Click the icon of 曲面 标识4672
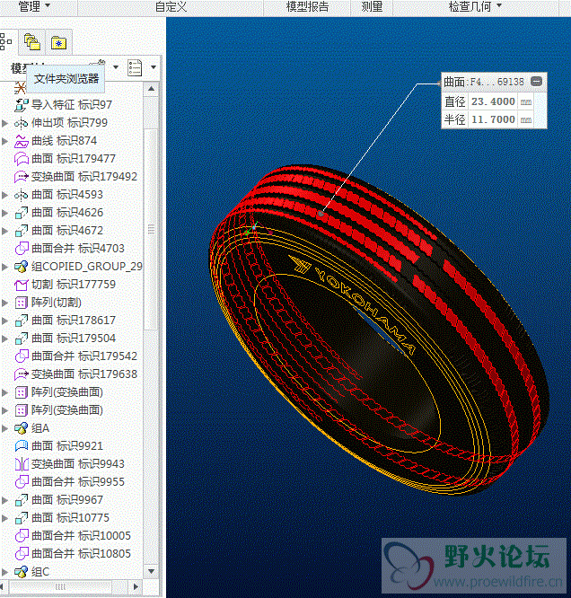571x598 pixels. 22,231
